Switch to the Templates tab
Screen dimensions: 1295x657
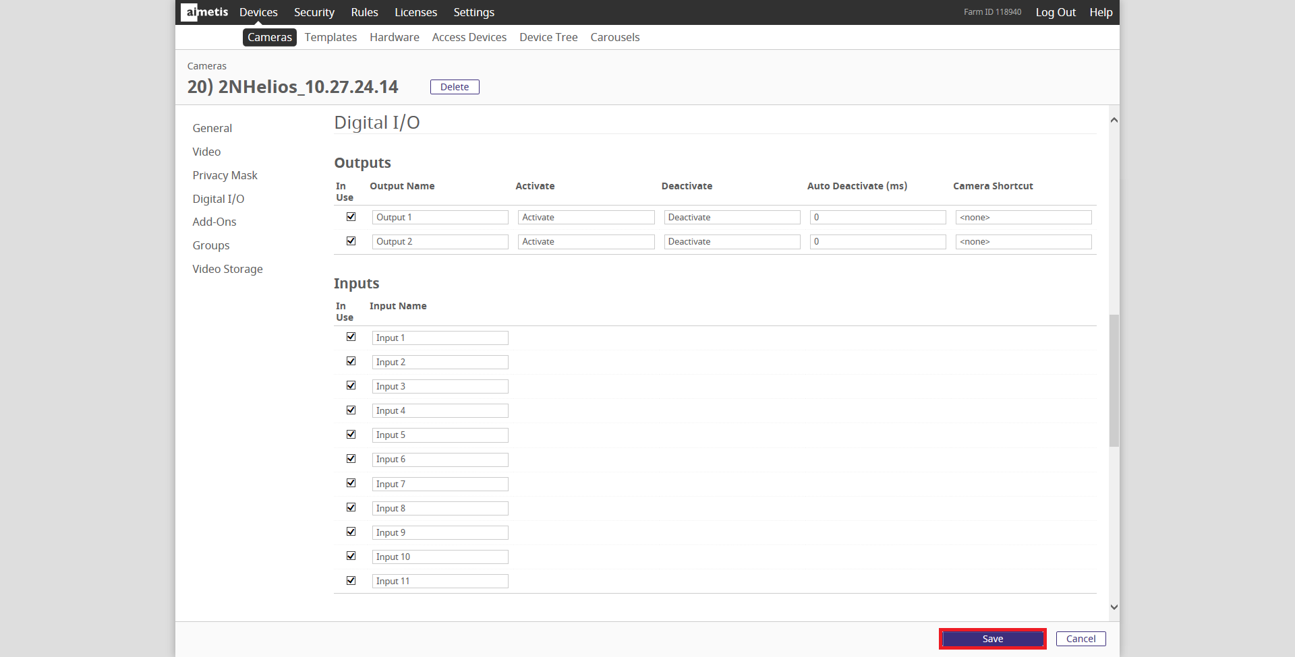click(x=330, y=37)
